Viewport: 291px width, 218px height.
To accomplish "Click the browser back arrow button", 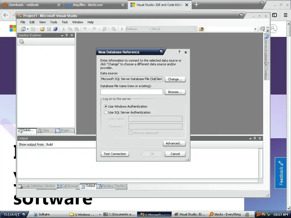I will 6,15.
